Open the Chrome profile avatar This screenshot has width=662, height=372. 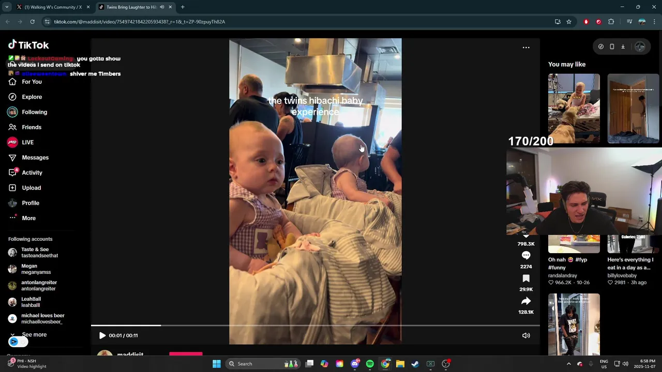click(x=642, y=22)
